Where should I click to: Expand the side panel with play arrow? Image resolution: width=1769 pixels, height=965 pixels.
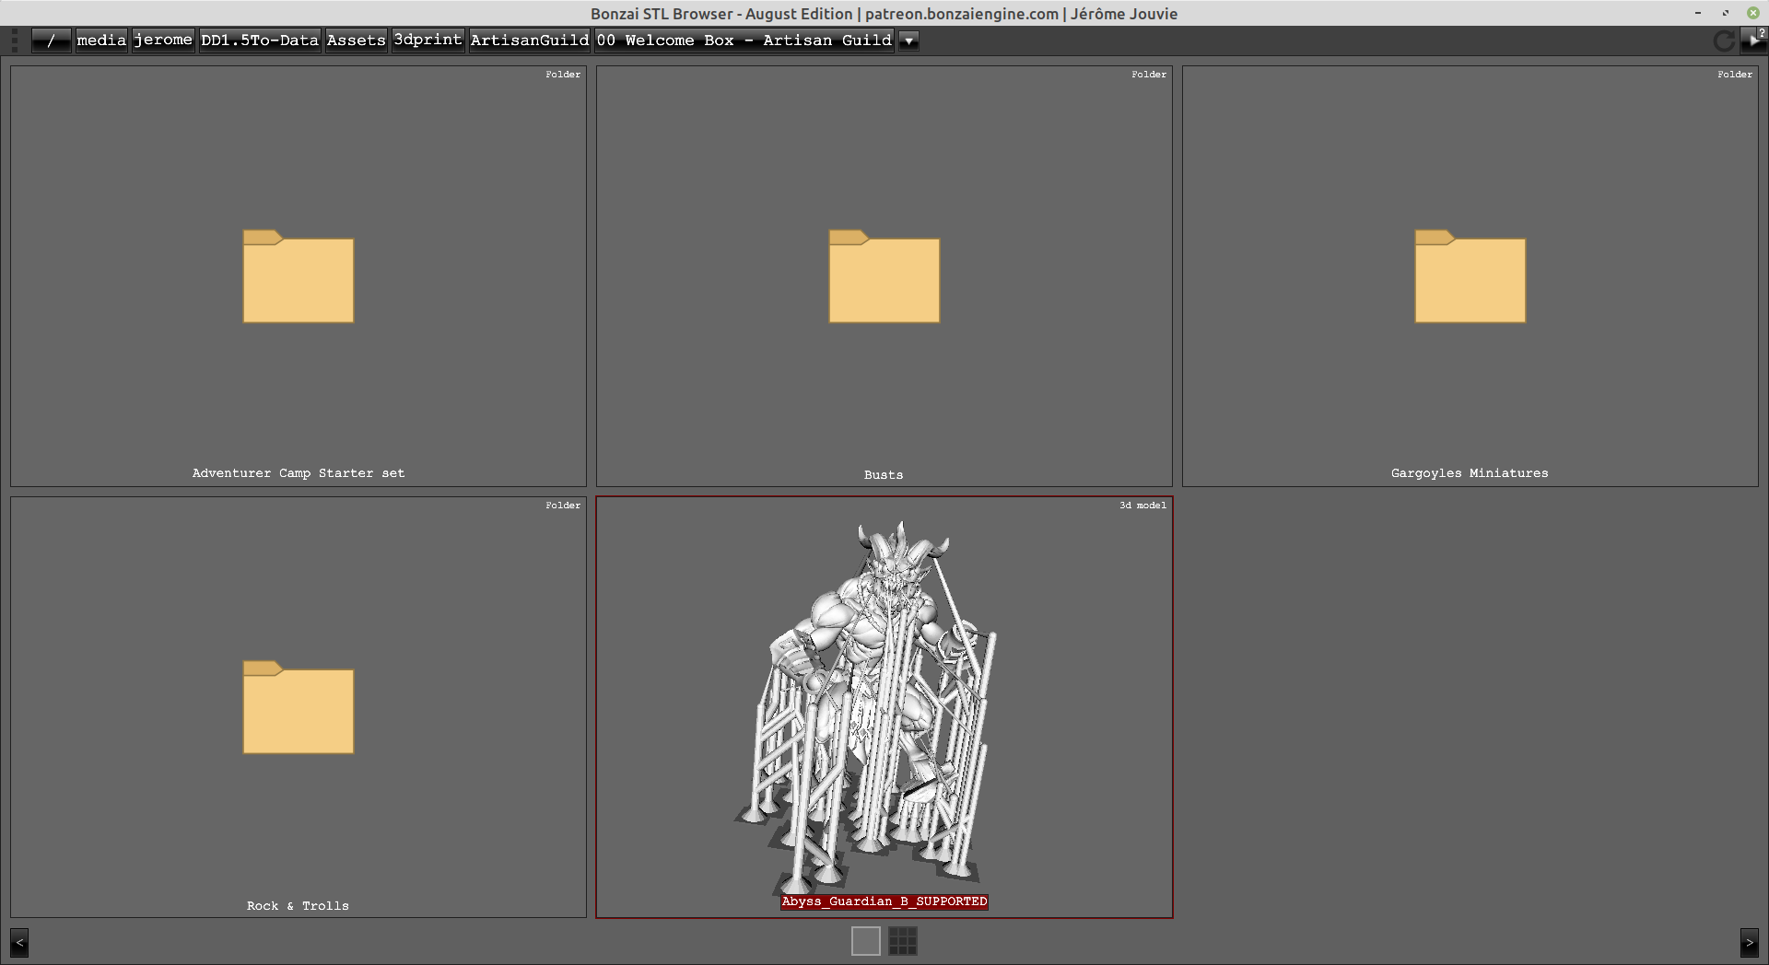point(1754,41)
